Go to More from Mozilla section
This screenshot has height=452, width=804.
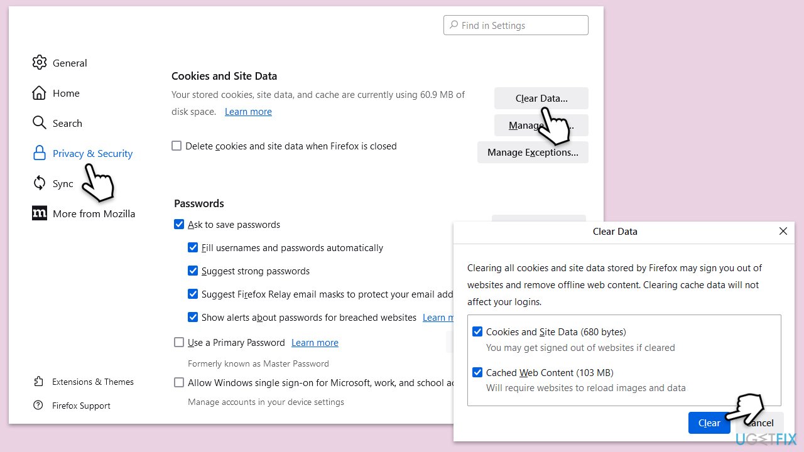(x=94, y=213)
